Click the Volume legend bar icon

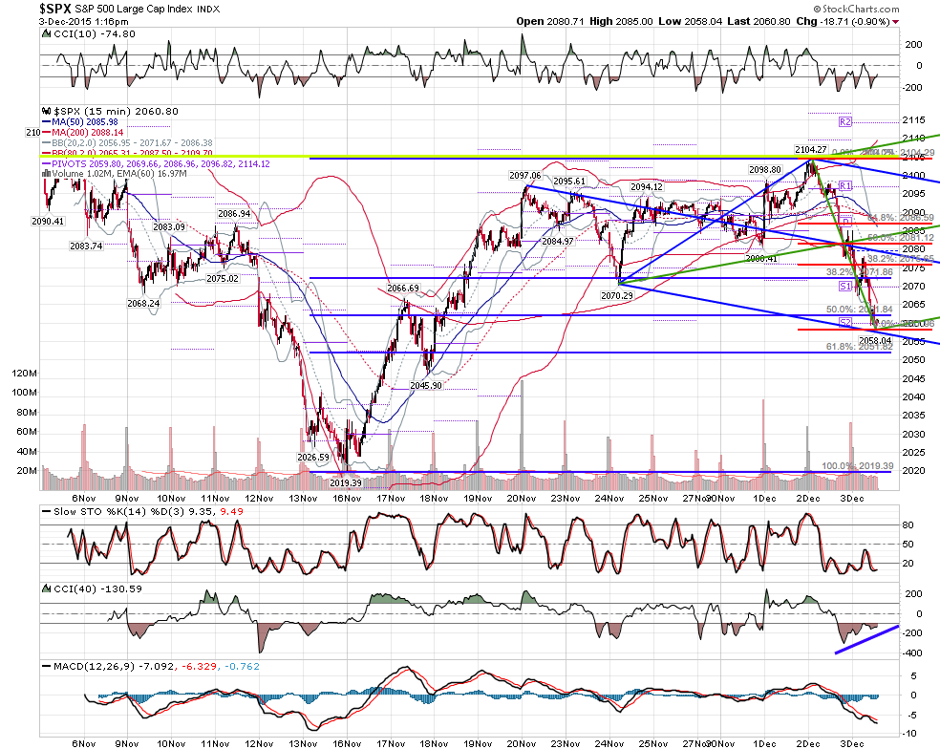click(x=46, y=174)
